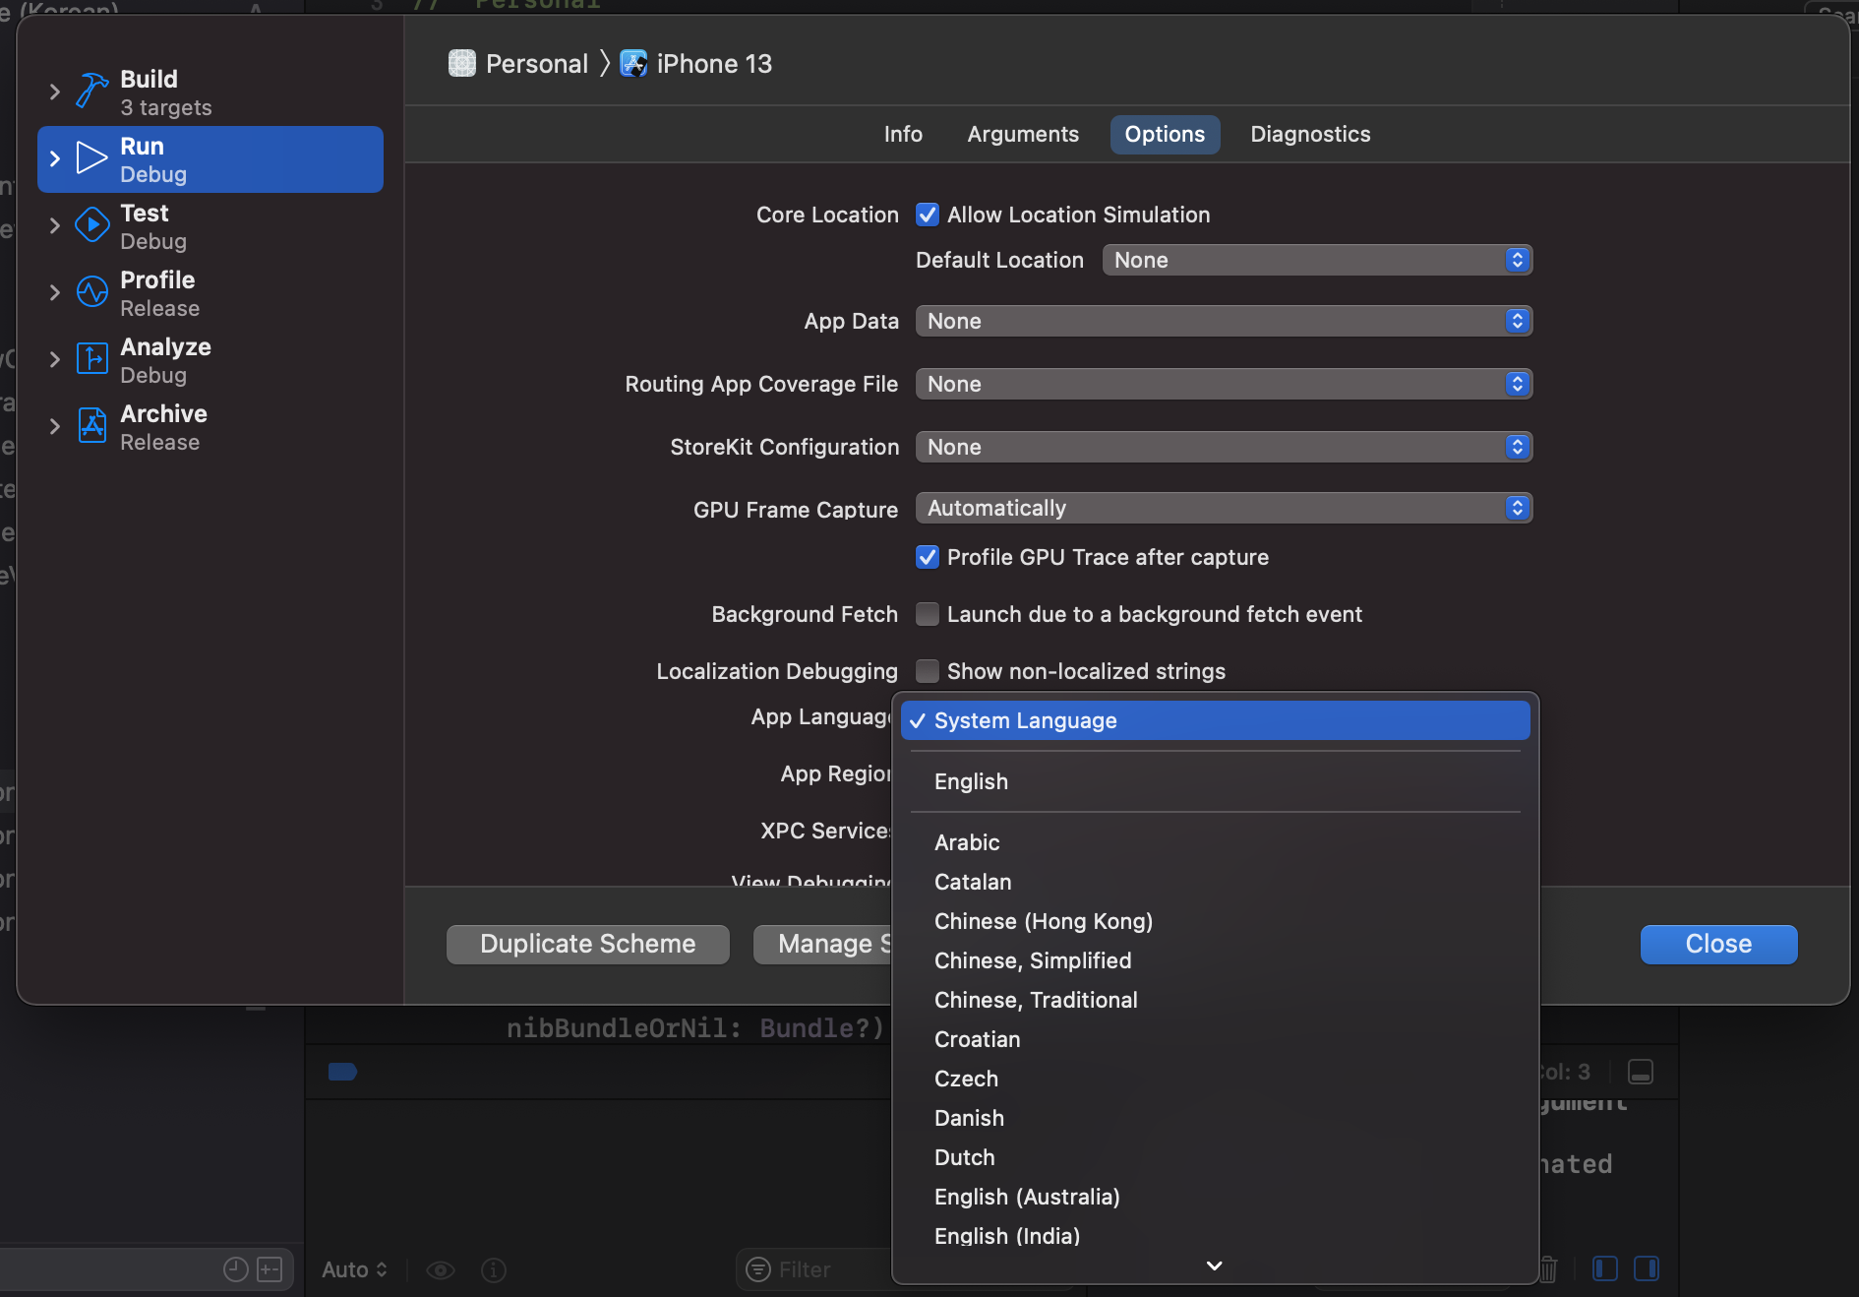1859x1297 pixels.
Task: Enable Launch due to background fetch event
Action: click(927, 614)
